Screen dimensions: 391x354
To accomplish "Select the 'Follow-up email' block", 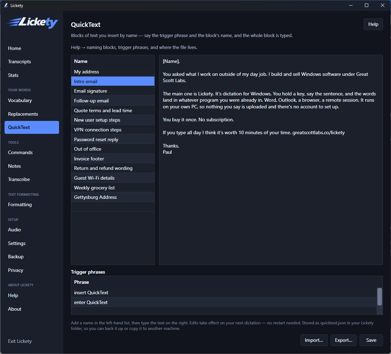I will 113,101.
